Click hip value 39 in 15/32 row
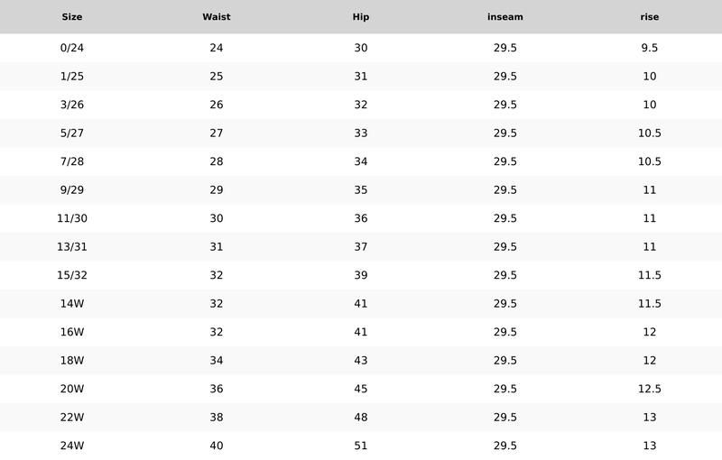This screenshot has height=460, width=722. tap(360, 275)
